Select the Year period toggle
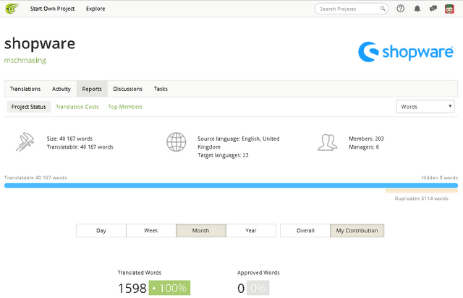 tap(251, 231)
